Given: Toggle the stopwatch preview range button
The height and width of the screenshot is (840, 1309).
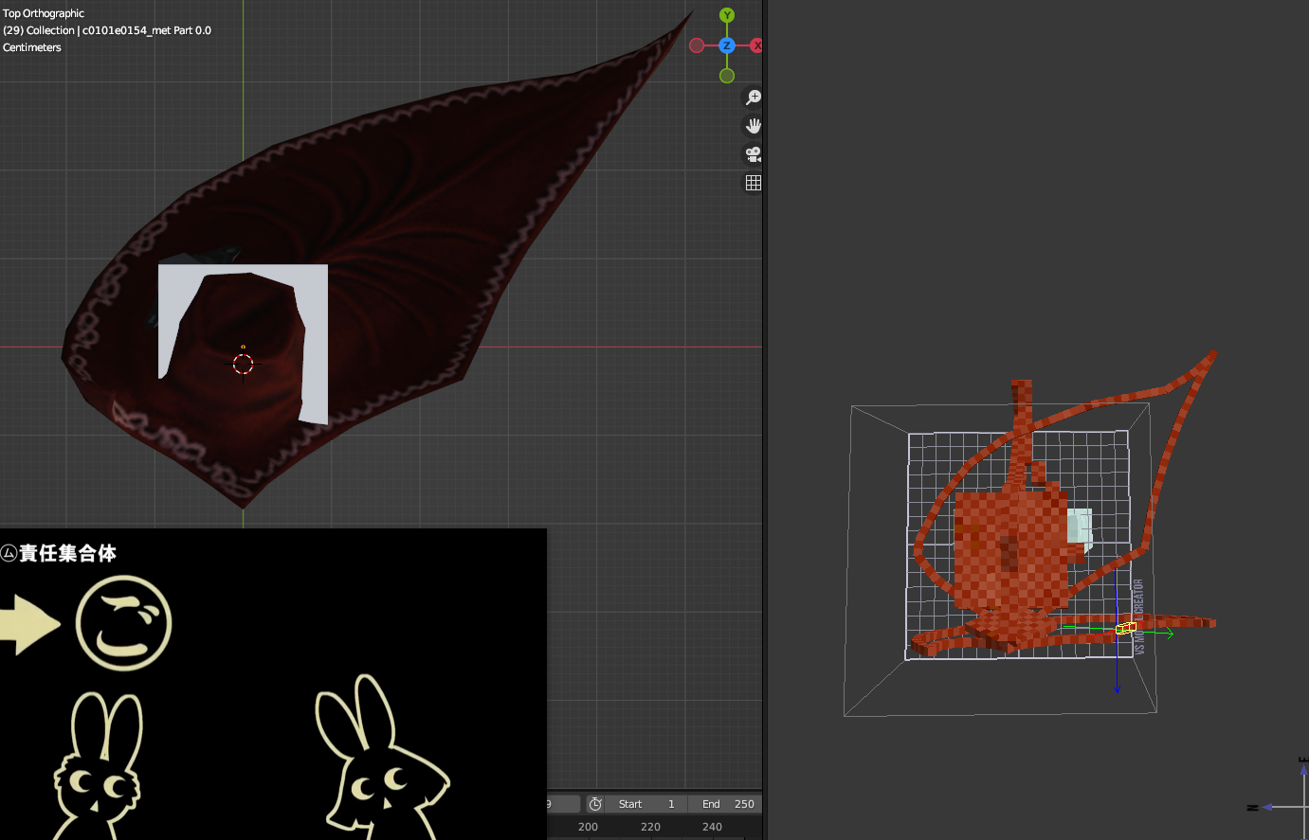Looking at the screenshot, I should [595, 804].
